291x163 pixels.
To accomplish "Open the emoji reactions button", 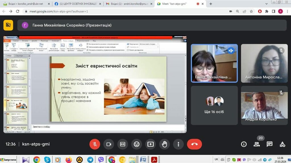I will click(x=136, y=144).
